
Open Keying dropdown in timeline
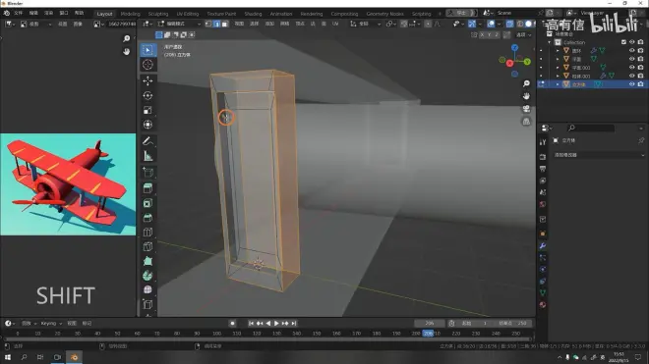[x=51, y=324]
